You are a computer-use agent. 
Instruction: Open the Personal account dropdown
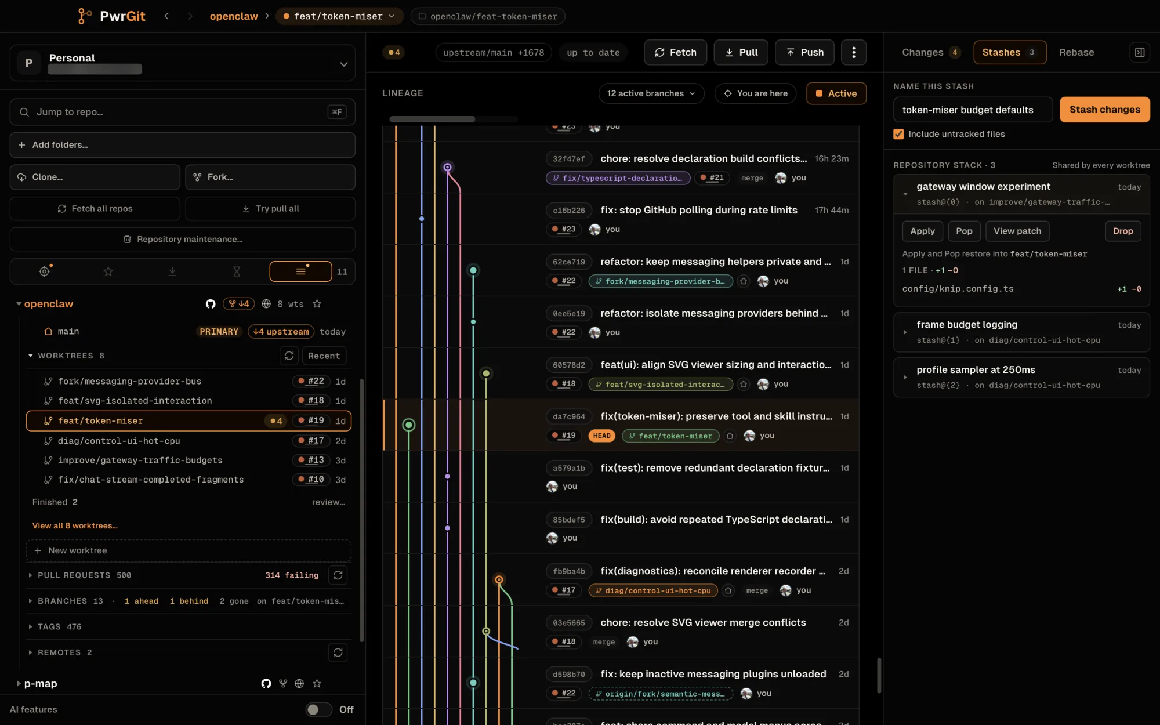tap(182, 63)
